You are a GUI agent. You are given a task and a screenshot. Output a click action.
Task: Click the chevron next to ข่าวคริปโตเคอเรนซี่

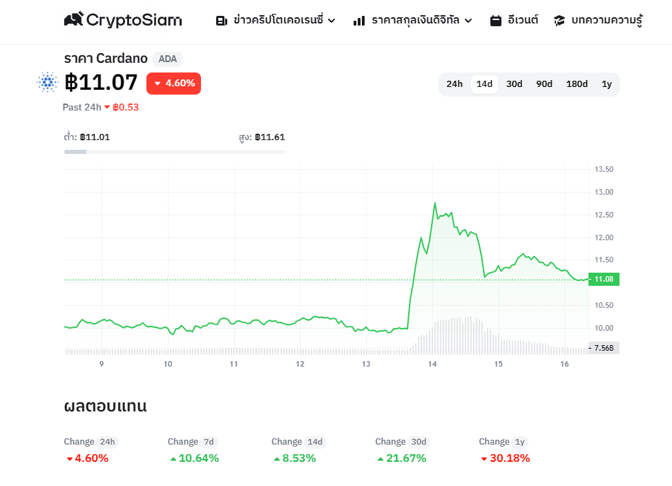pyautogui.click(x=332, y=21)
